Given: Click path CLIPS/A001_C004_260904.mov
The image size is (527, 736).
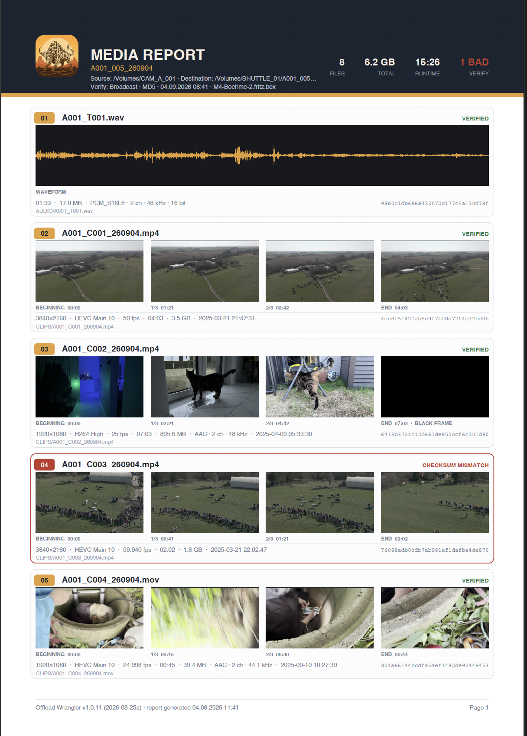Looking at the screenshot, I should pyautogui.click(x=75, y=674).
